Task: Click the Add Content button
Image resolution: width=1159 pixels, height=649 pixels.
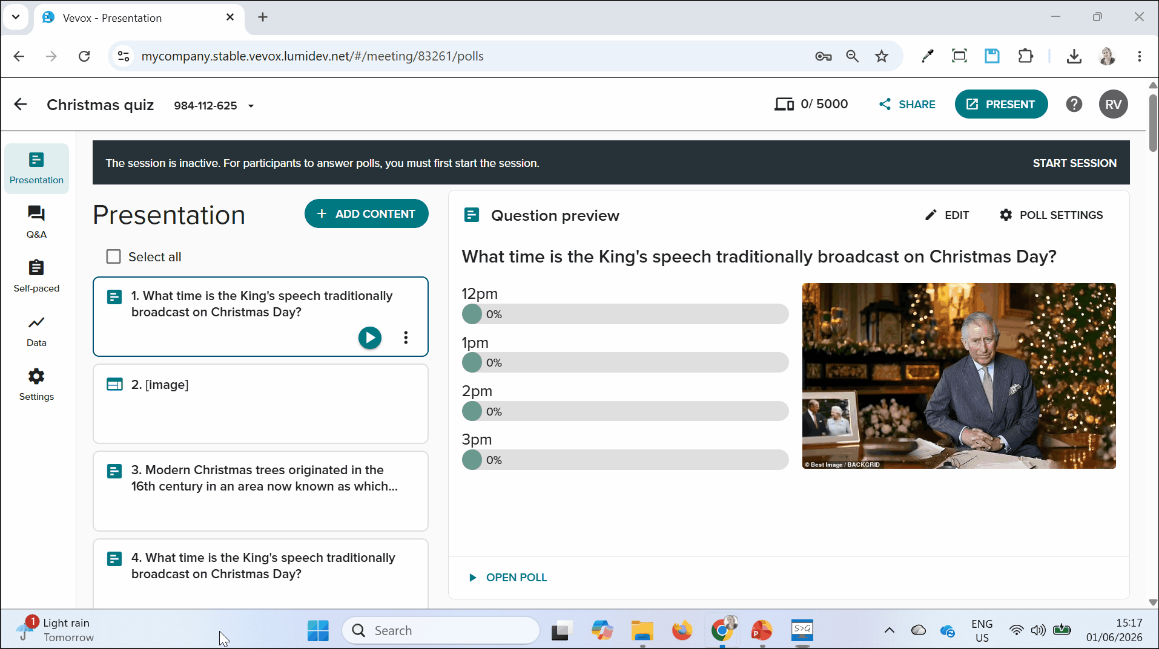Action: tap(366, 214)
